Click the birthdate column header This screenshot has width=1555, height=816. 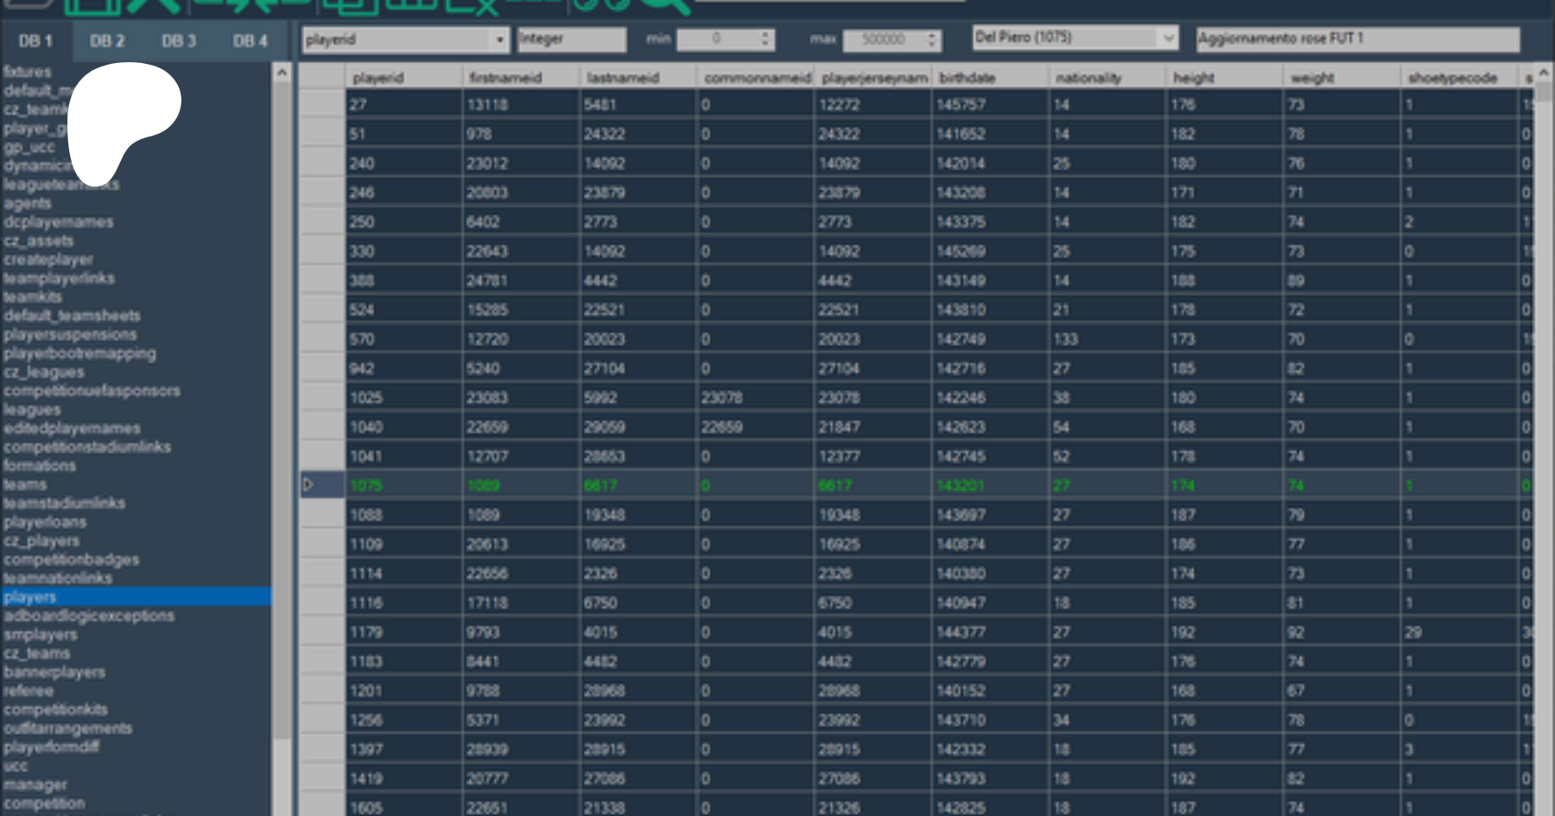(x=991, y=78)
